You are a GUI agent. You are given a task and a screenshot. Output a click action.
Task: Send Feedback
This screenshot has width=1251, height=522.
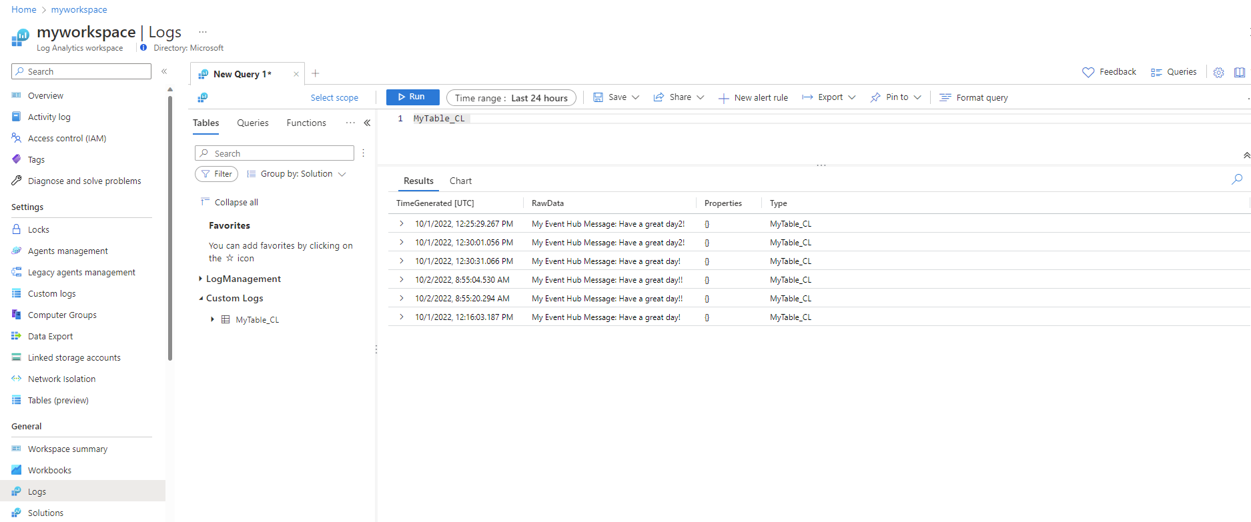[x=1109, y=72]
